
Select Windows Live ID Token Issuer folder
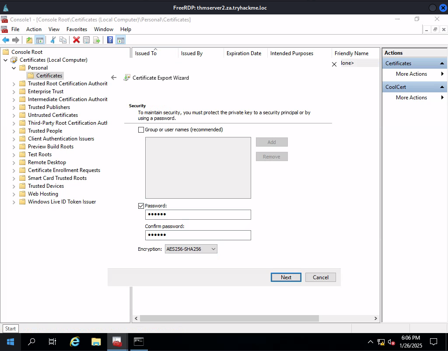click(62, 202)
